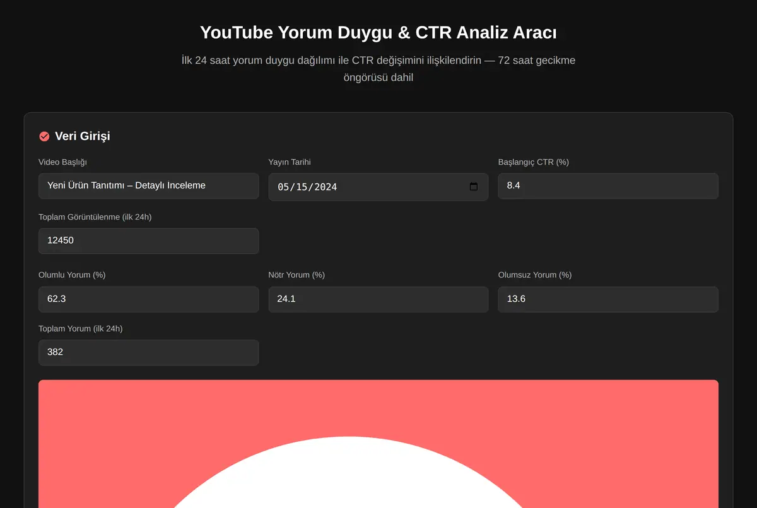Click the Video Başlığı label
Screen dimensions: 757x508
(x=62, y=162)
